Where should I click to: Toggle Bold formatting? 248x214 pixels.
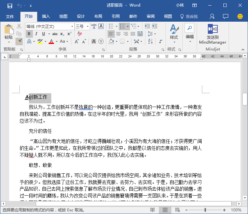(29, 34)
